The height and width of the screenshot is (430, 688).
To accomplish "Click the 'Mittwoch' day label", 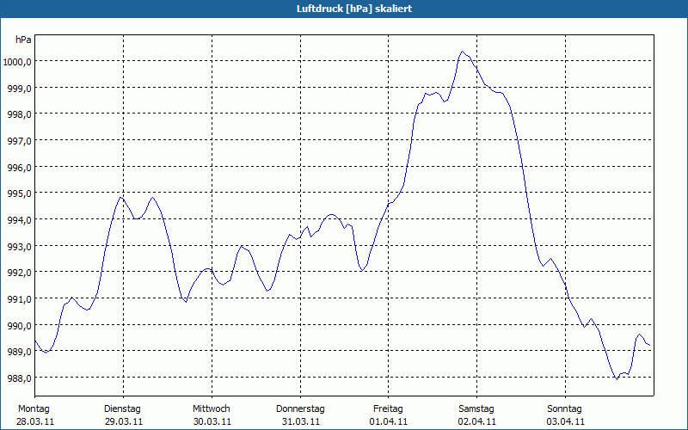I will [x=211, y=409].
